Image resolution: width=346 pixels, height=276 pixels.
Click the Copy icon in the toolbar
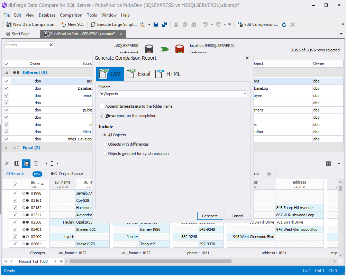point(185,24)
